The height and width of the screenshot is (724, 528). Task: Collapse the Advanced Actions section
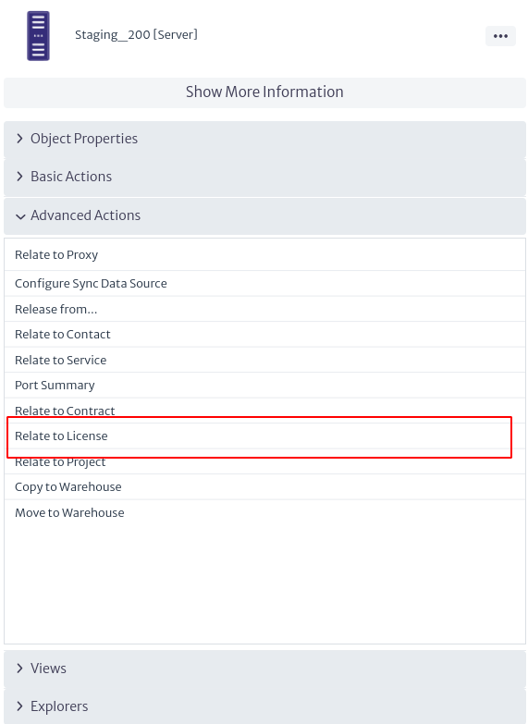pyautogui.click(x=264, y=216)
